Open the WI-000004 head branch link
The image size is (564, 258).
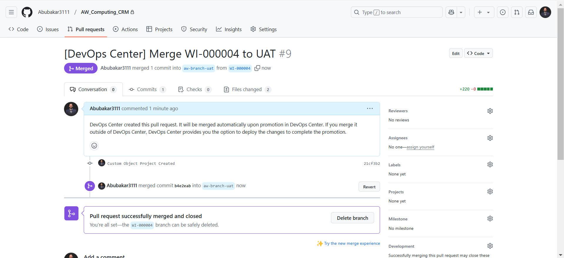pos(240,68)
